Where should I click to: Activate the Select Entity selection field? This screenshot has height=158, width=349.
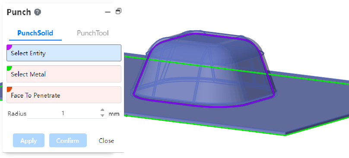(x=64, y=53)
